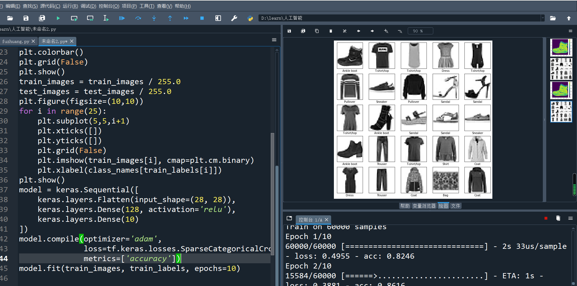
Task: Click the zoom-in icon in the plots toolbar
Action: pos(386,31)
